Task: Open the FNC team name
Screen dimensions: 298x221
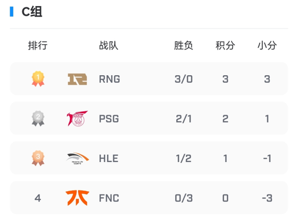Action: 109,198
